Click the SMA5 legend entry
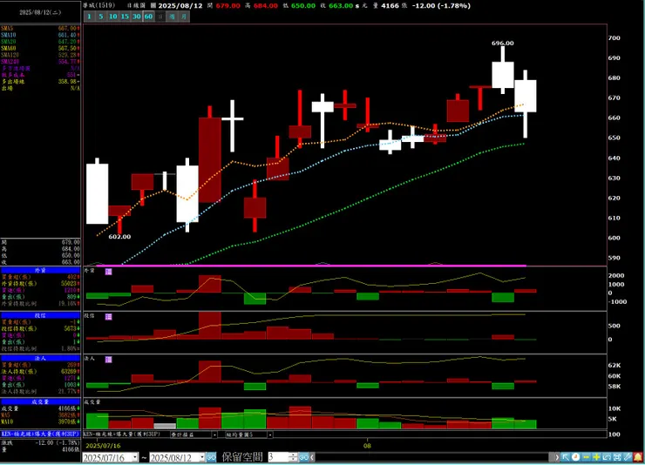Viewport: 645px width, 465px height. click(x=40, y=29)
